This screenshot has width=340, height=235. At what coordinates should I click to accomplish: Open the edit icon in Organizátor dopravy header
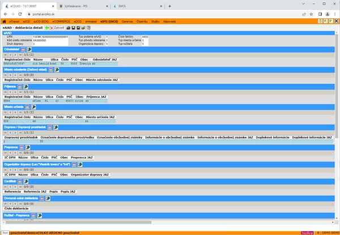80,165
